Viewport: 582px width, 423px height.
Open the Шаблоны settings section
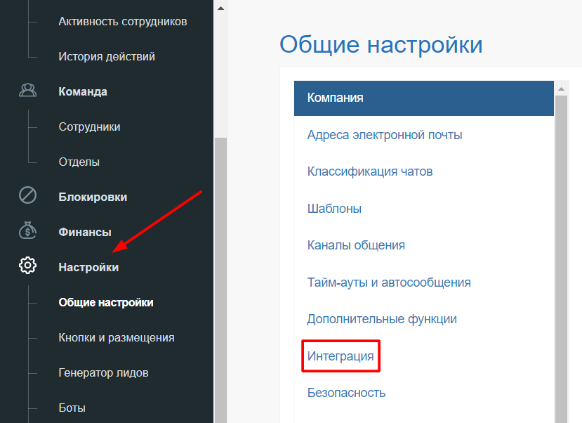[x=334, y=208]
